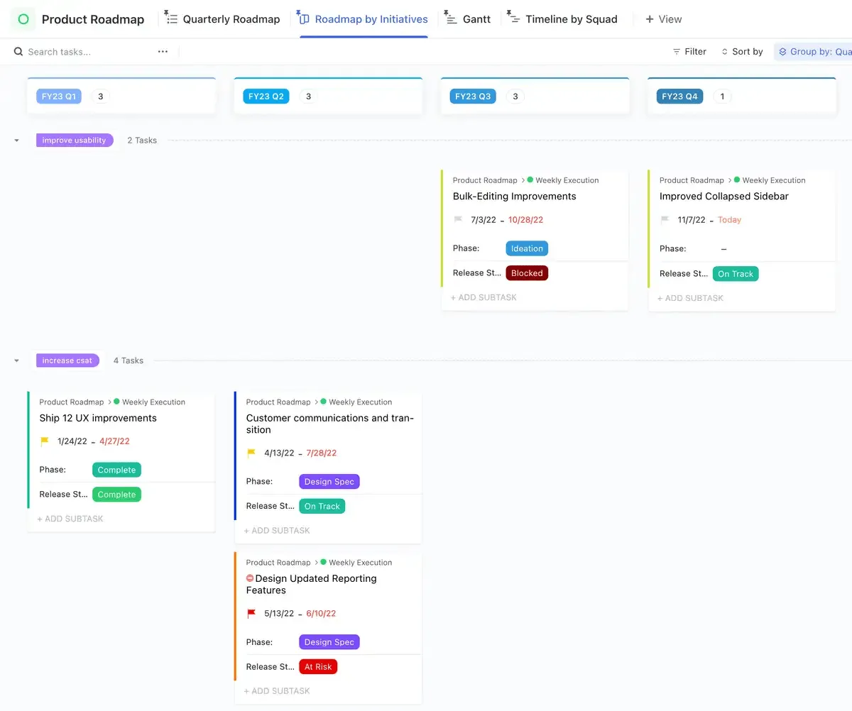Click the increase csat tag

pos(67,360)
